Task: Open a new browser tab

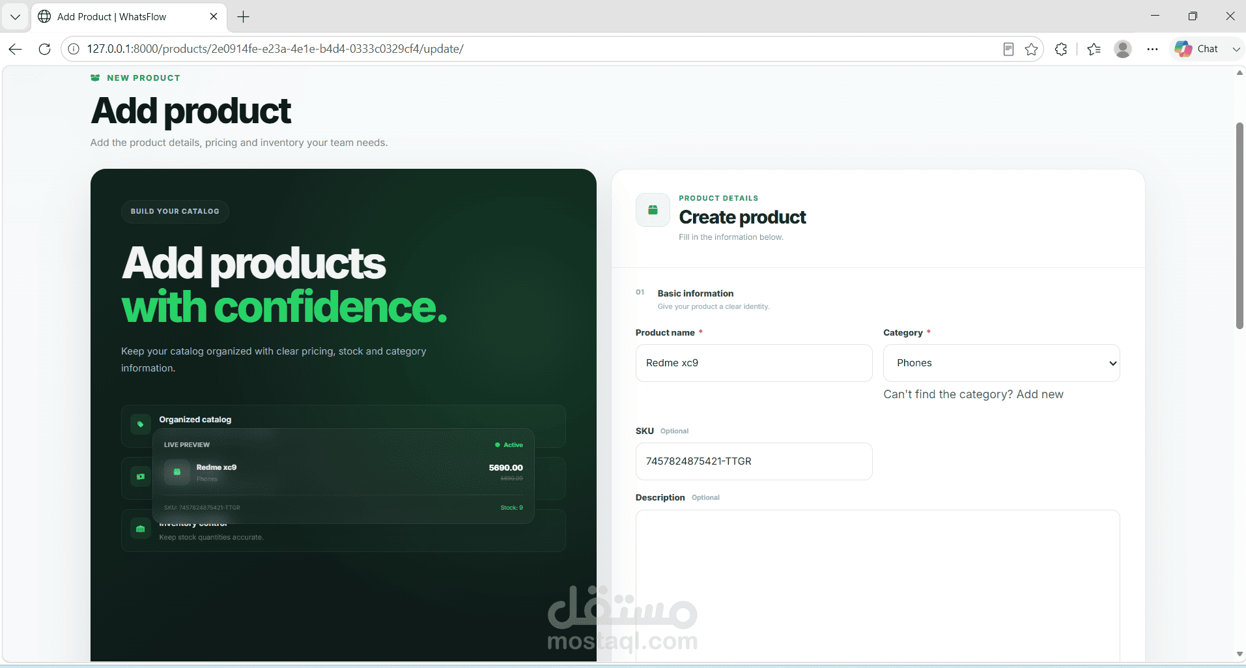Action: pos(244,17)
